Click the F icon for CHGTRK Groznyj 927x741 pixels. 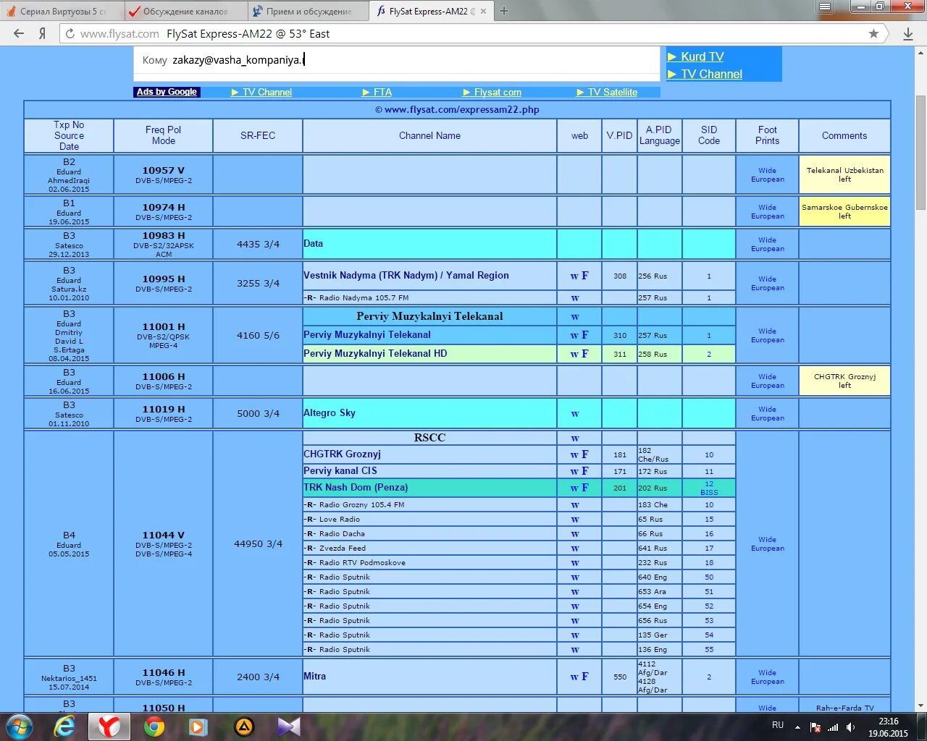click(x=585, y=454)
